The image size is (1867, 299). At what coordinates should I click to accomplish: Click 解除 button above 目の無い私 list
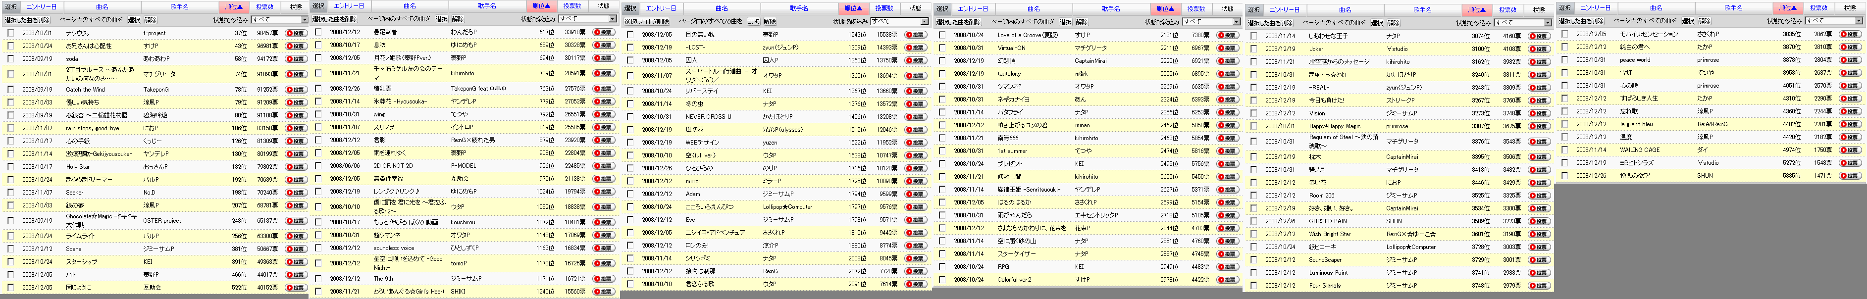click(770, 21)
